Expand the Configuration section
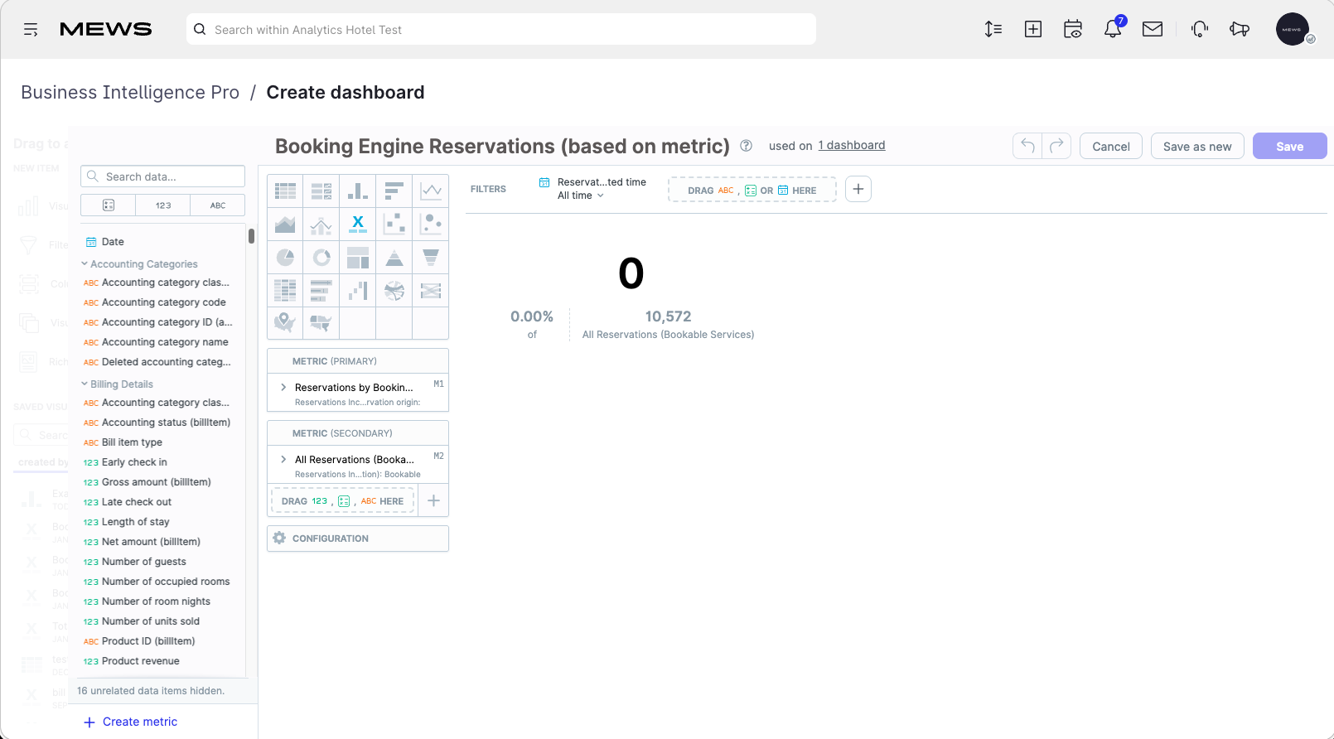1334x739 pixels. (358, 539)
